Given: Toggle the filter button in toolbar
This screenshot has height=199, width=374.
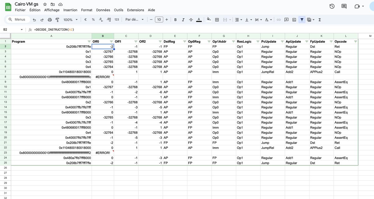Looking at the screenshot, I should click(302, 20).
